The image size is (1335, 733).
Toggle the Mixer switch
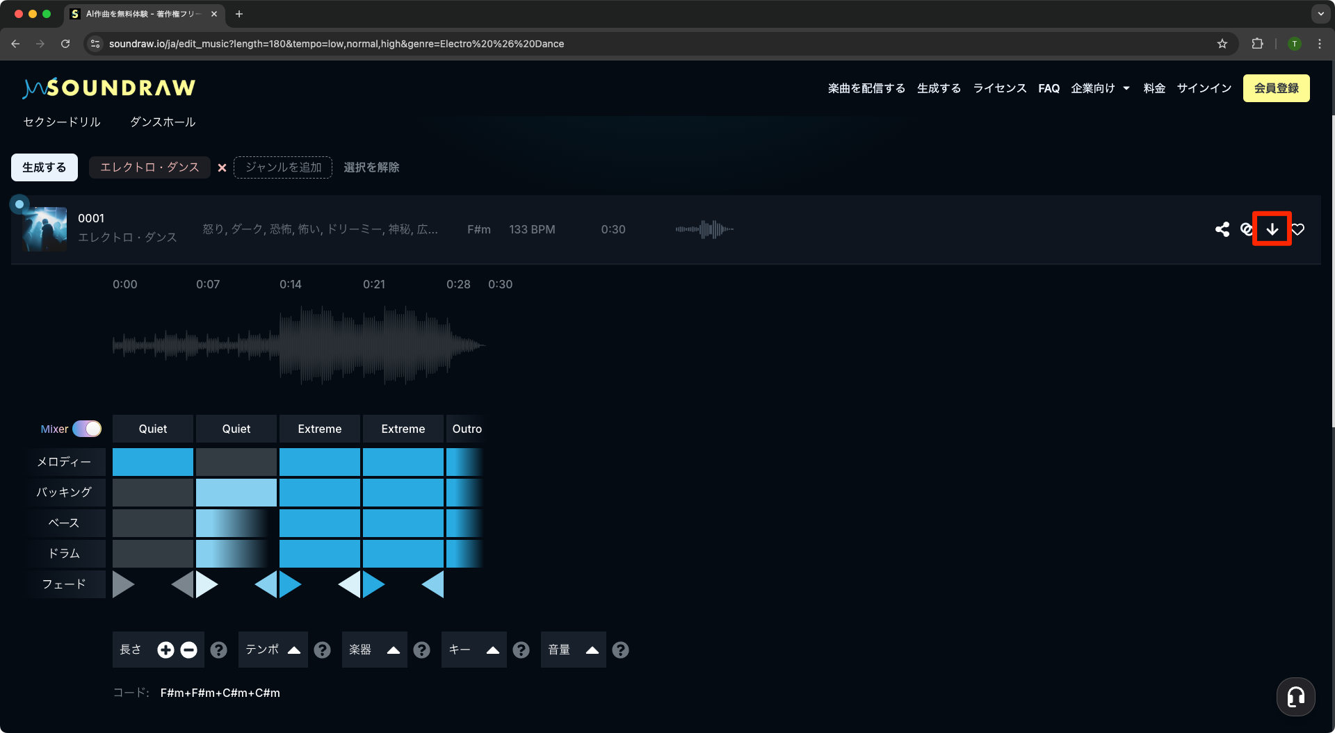pos(87,429)
